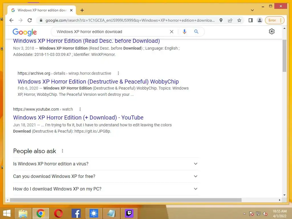
Task: Open File Explorer from the taskbar
Action: coord(23,213)
